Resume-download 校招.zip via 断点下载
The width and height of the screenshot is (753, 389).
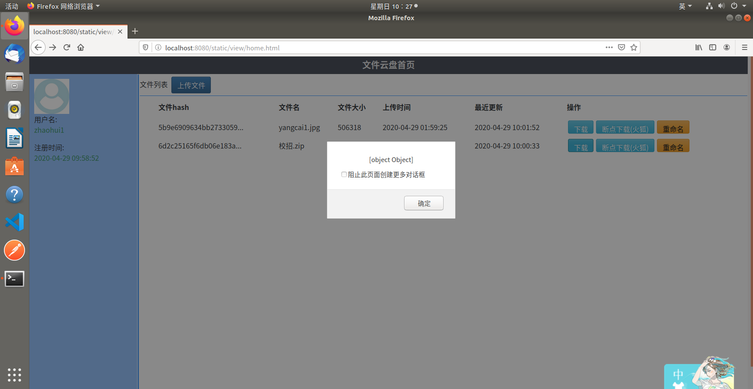[x=625, y=146]
